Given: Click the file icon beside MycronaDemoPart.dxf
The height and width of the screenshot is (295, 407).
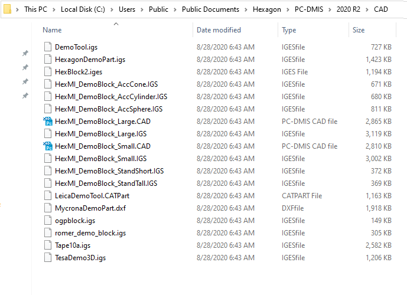Looking at the screenshot, I should click(x=48, y=208).
